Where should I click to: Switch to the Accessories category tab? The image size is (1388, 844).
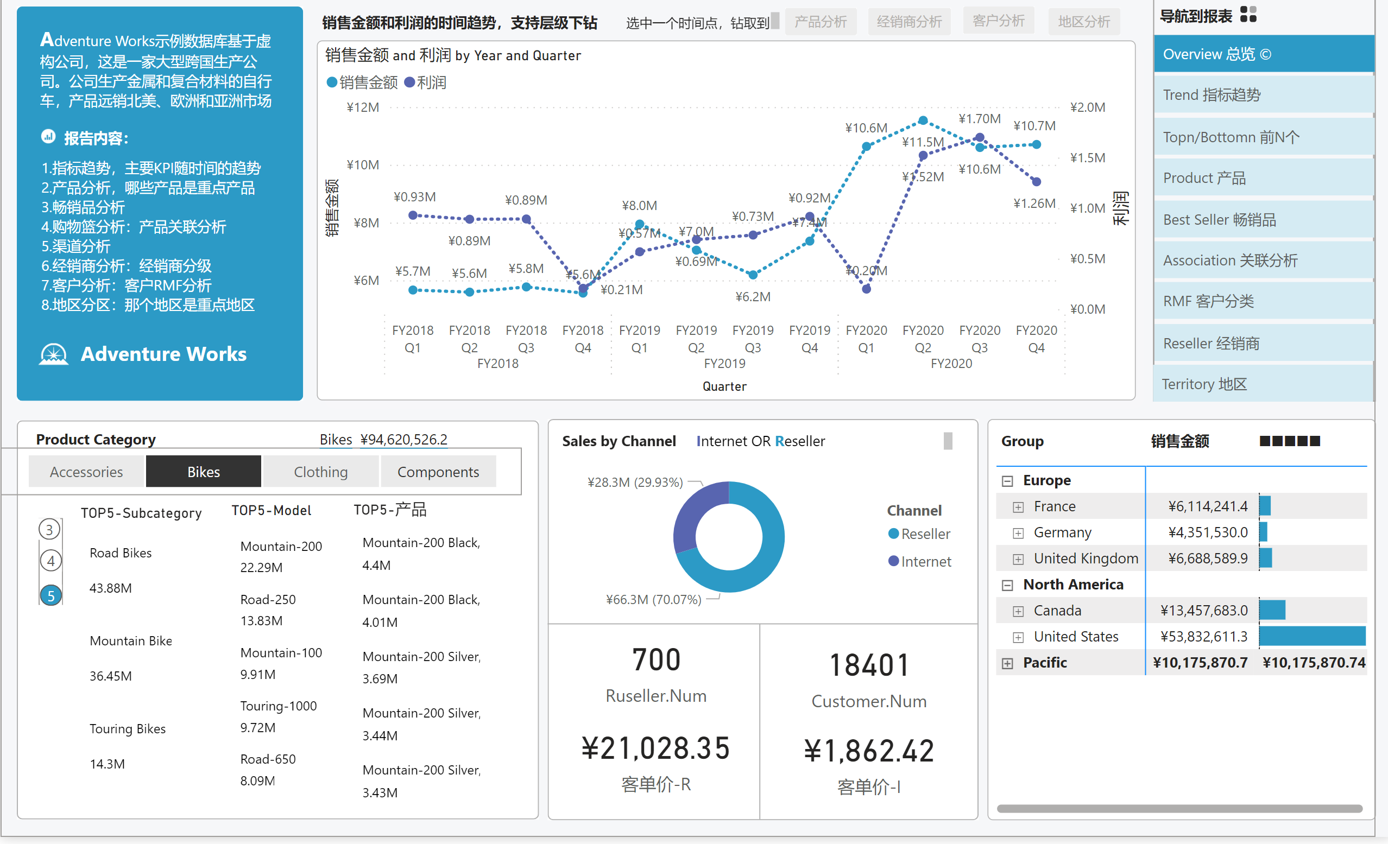(x=86, y=472)
